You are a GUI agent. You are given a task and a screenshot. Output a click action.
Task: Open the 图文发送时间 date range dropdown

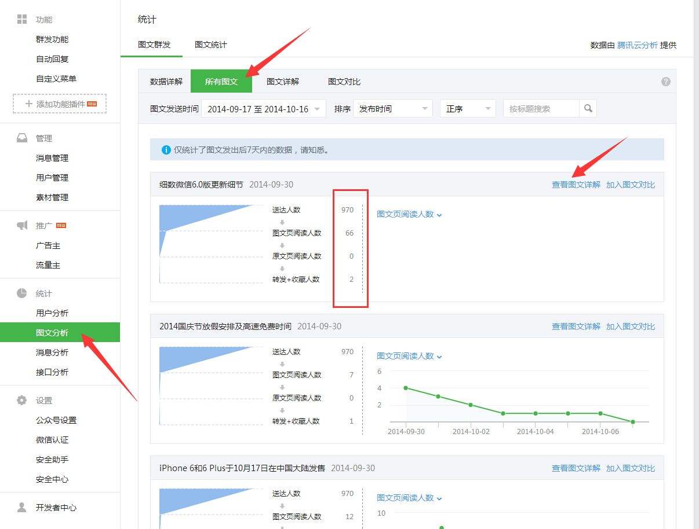coord(264,109)
